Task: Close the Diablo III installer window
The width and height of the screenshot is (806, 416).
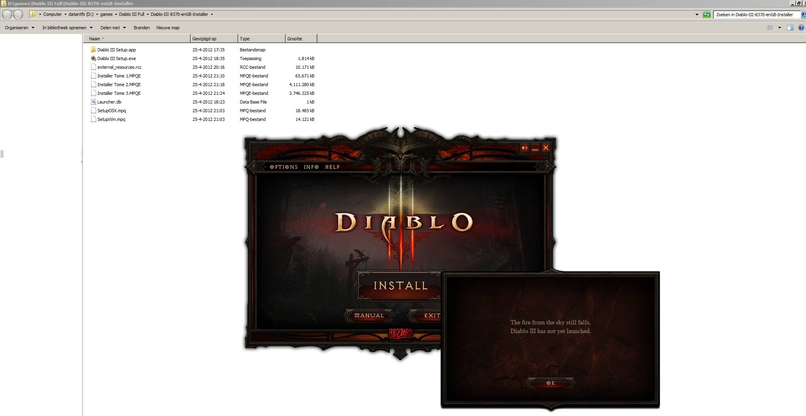Action: [546, 148]
